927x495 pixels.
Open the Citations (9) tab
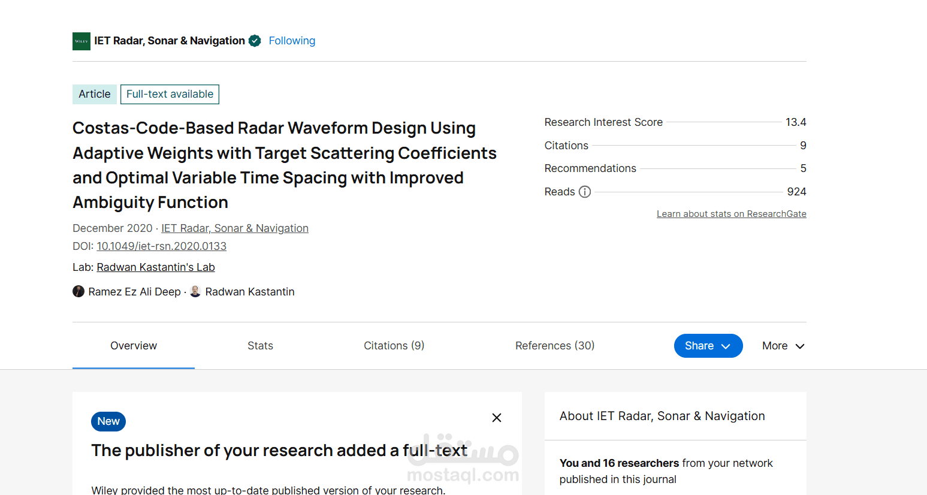[394, 346]
